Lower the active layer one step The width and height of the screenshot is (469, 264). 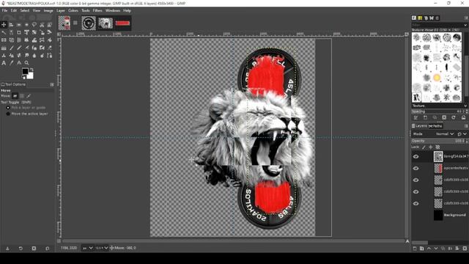(x=436, y=249)
